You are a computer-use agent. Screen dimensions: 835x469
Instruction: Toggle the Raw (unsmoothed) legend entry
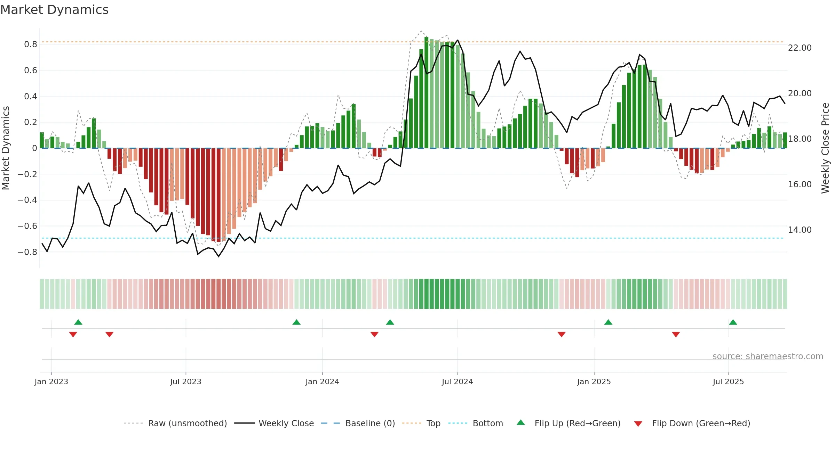coord(175,423)
